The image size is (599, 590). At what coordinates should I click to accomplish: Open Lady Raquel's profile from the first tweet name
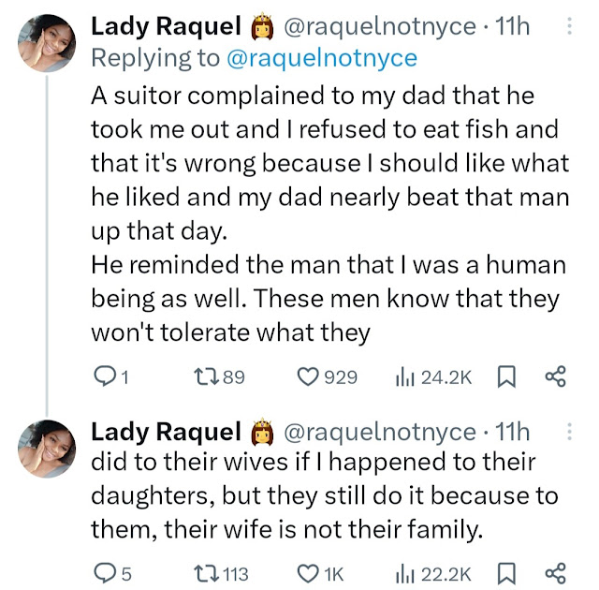pyautogui.click(x=166, y=27)
